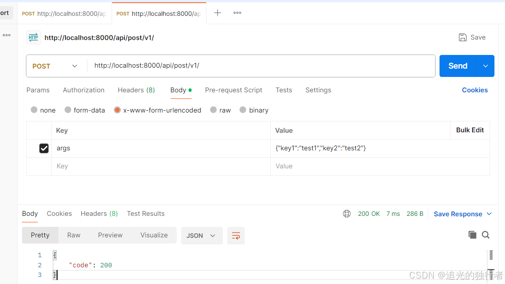Open the response Cookies tab
505x284 pixels.
click(x=59, y=214)
